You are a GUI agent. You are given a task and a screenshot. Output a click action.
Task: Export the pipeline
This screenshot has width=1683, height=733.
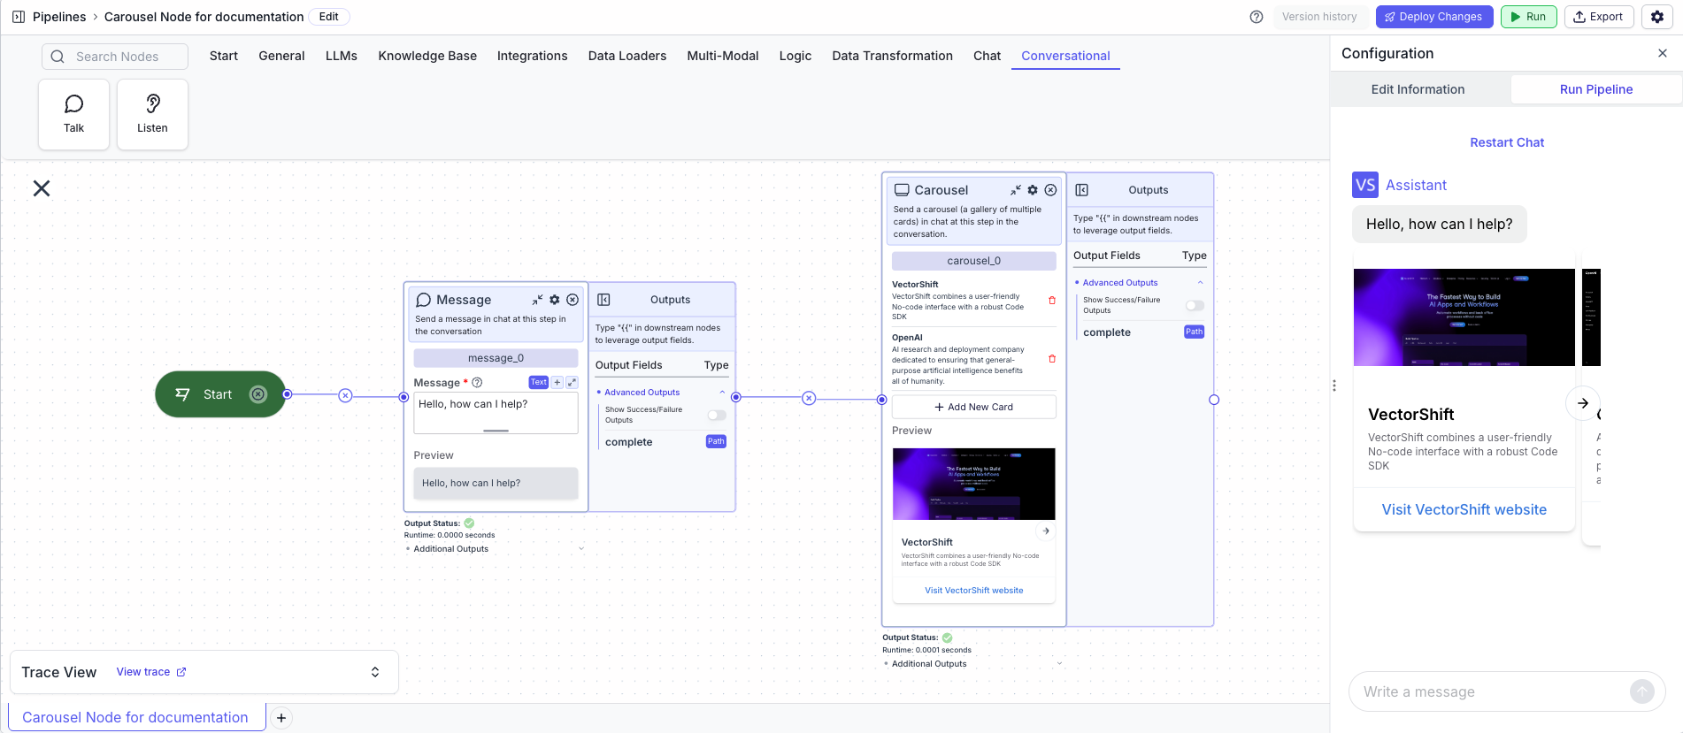[x=1599, y=17]
